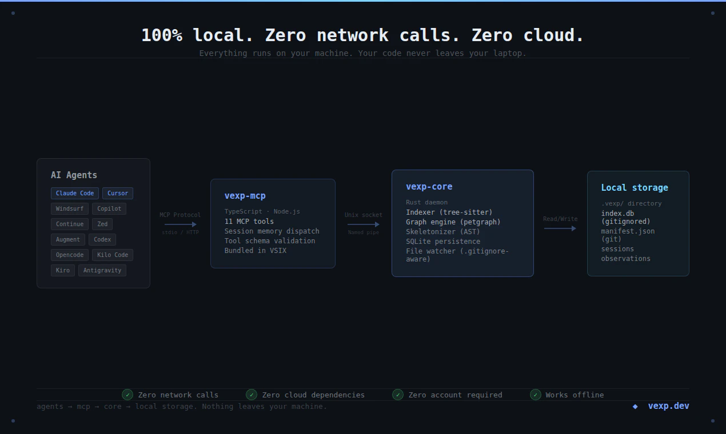Screen dimensions: 726x434
Task: Open the vexp.dev link
Action: [668, 406]
